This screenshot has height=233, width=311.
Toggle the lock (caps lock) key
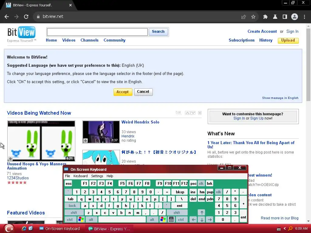pyautogui.click(x=72, y=206)
